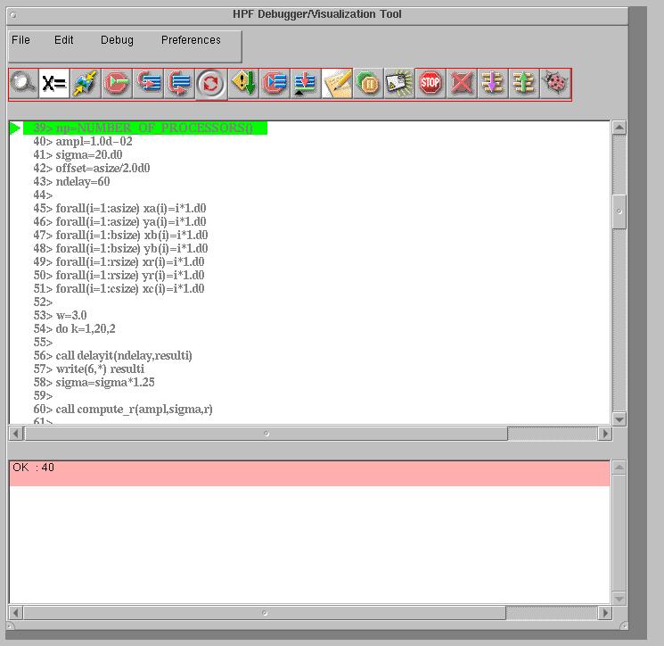Click the yellow arrows converging on map icon
Image resolution: width=664 pixels, height=646 pixels.
pyautogui.click(x=86, y=83)
